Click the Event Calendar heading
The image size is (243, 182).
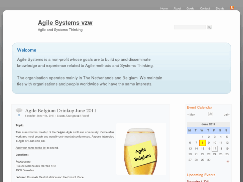click(199, 108)
